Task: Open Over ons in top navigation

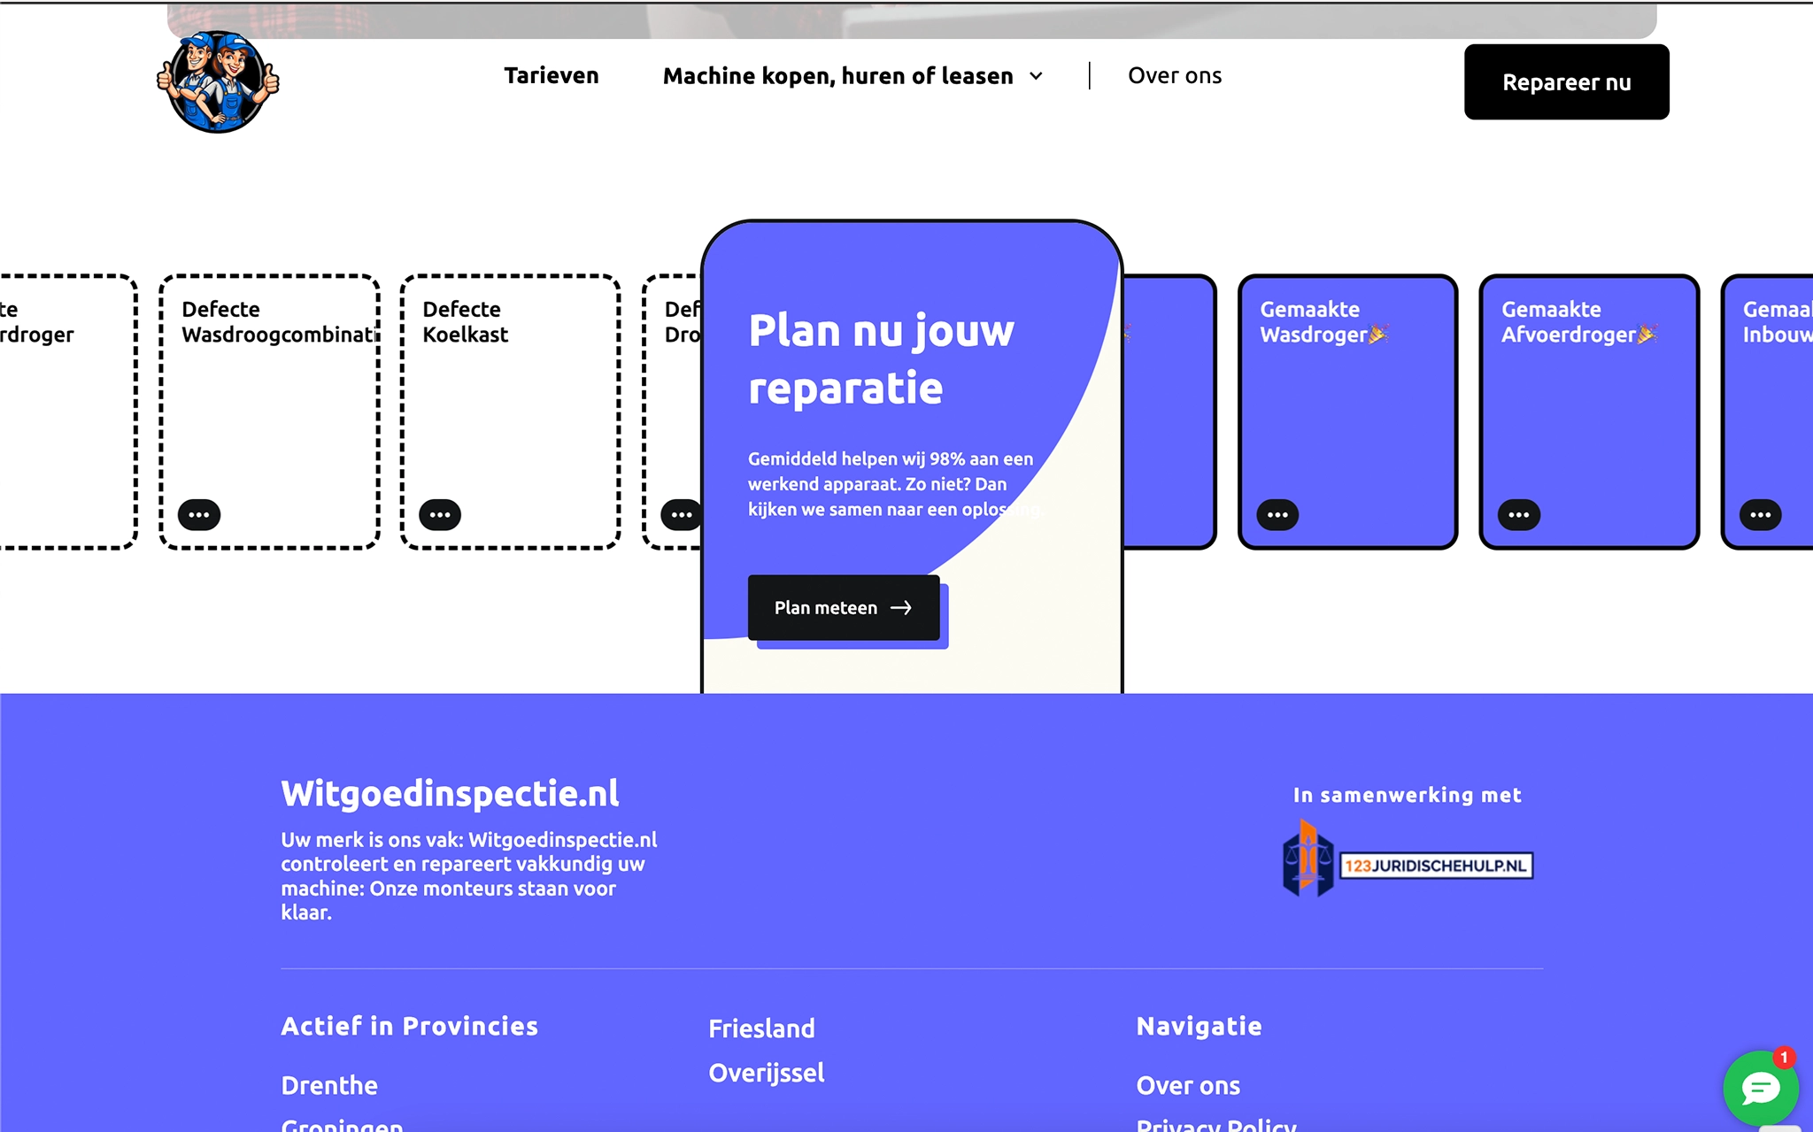Action: click(x=1175, y=76)
